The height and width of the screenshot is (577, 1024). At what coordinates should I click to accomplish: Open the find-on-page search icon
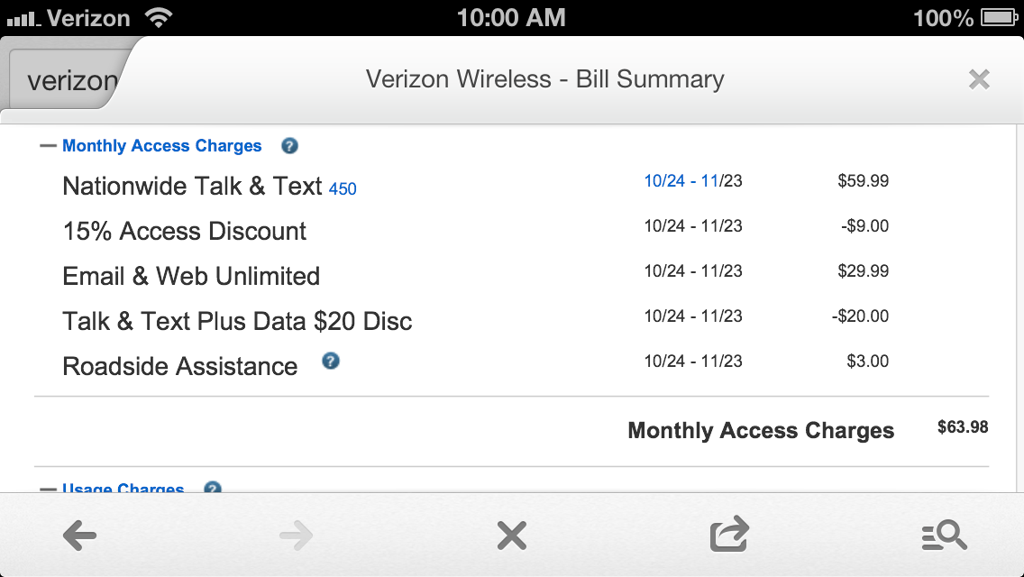(944, 536)
